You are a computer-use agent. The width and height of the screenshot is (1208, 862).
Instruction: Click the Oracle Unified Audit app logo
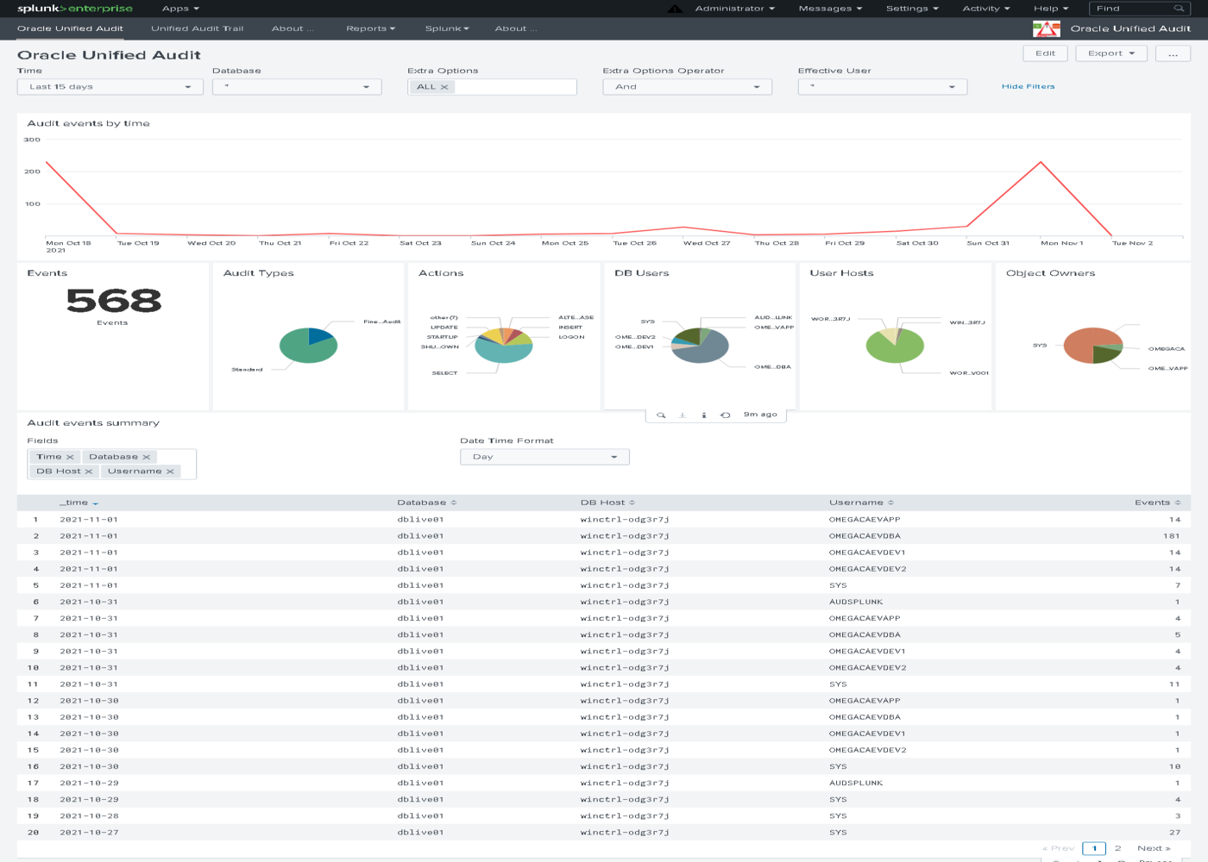click(x=1047, y=28)
